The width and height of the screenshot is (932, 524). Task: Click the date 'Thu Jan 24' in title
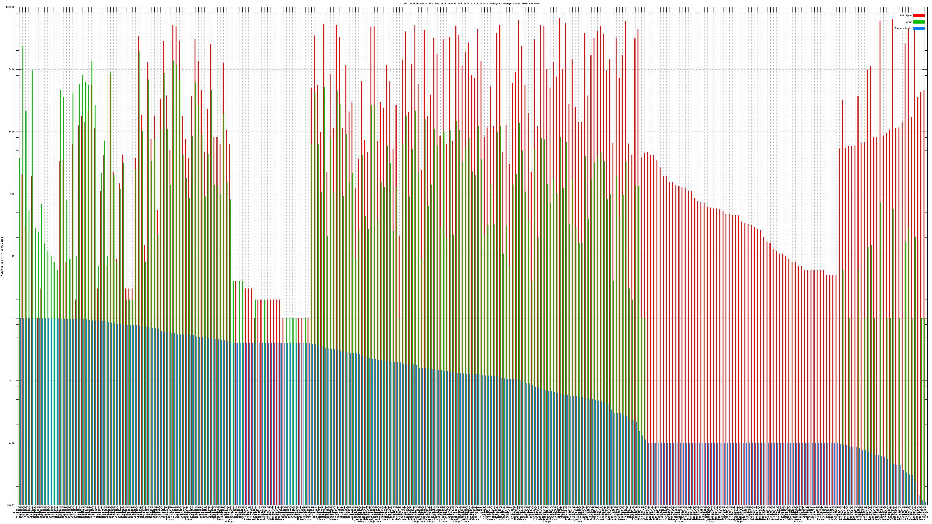[x=436, y=3]
